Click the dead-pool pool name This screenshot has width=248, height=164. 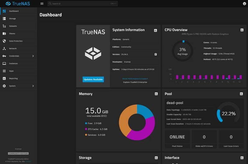point(175,103)
